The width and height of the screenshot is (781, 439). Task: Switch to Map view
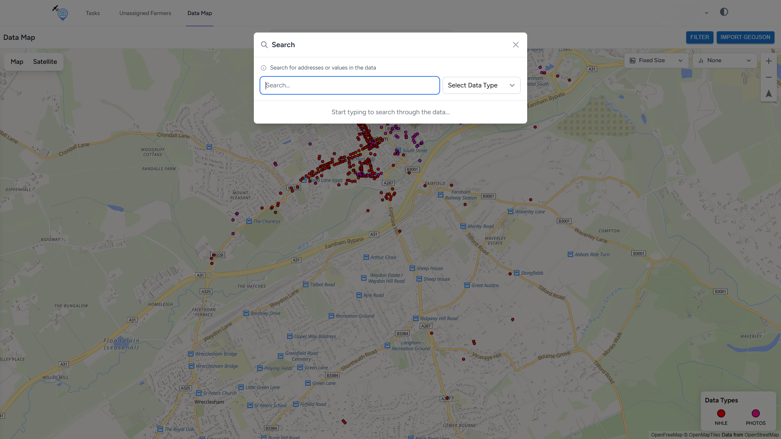click(17, 62)
